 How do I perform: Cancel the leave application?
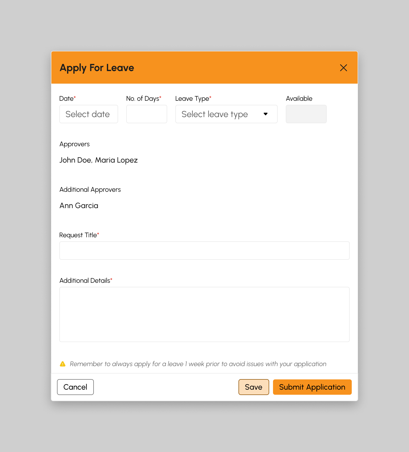point(75,387)
